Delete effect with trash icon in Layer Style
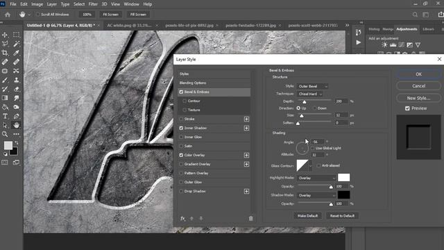444x250 pixels. (250, 219)
